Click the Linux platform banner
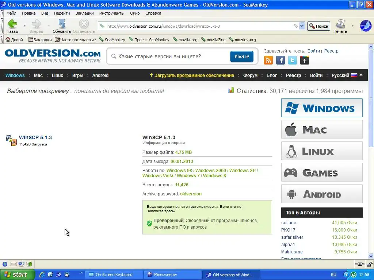374x280 pixels. coord(322,151)
